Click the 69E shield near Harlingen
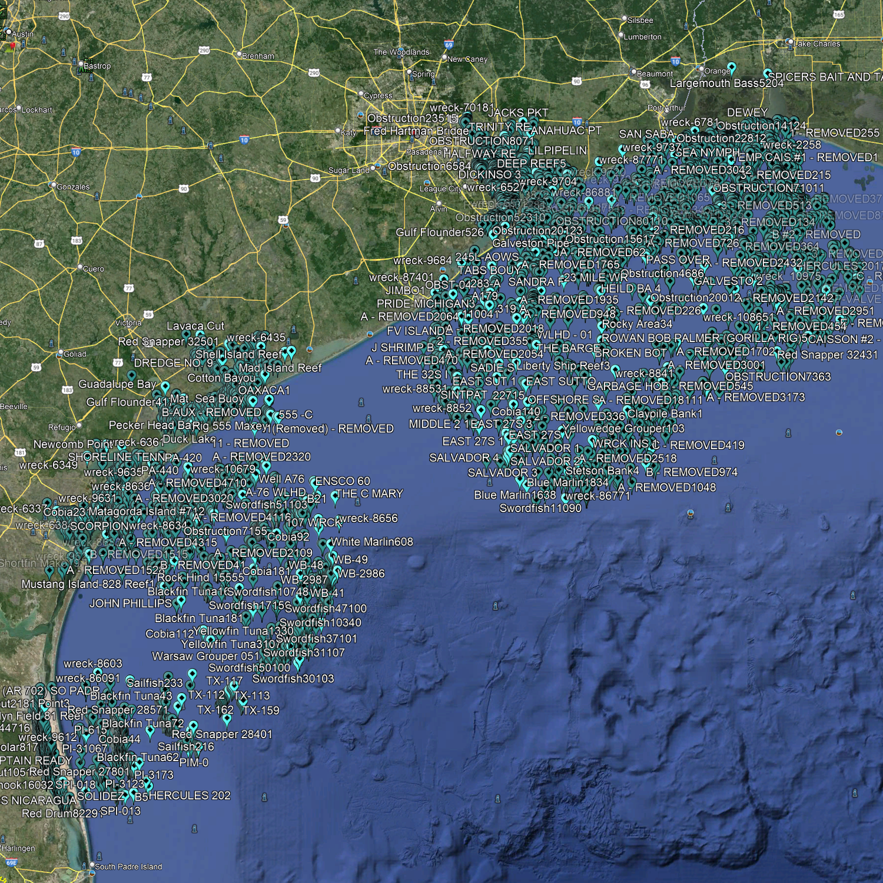 (x=11, y=863)
